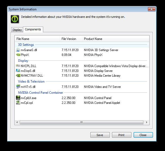165x151 pixels.
Task: Click the Close button at the bottom
Action: (143, 135)
